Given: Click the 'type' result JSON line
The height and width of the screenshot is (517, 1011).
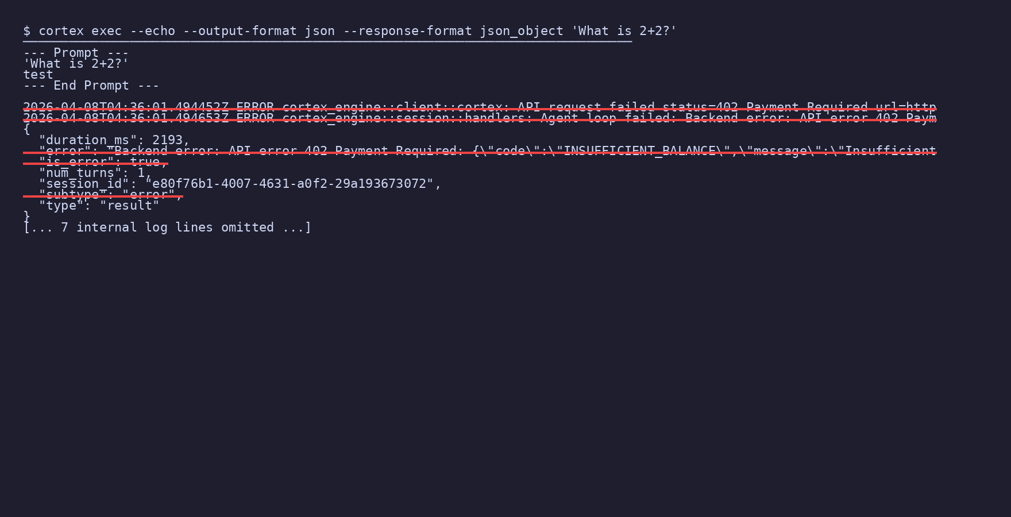Looking at the screenshot, I should pos(99,206).
